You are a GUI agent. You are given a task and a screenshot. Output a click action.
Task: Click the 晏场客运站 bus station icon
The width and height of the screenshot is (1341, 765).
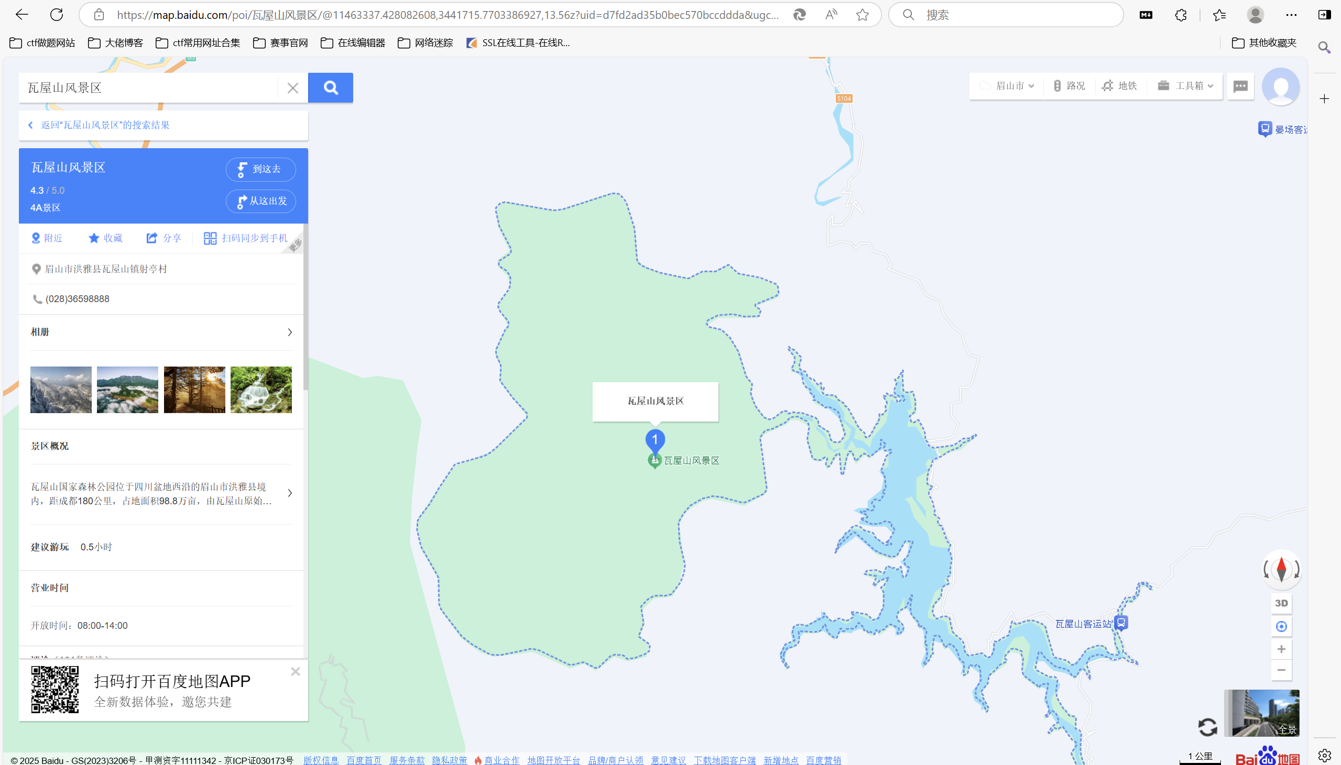click(x=1265, y=129)
